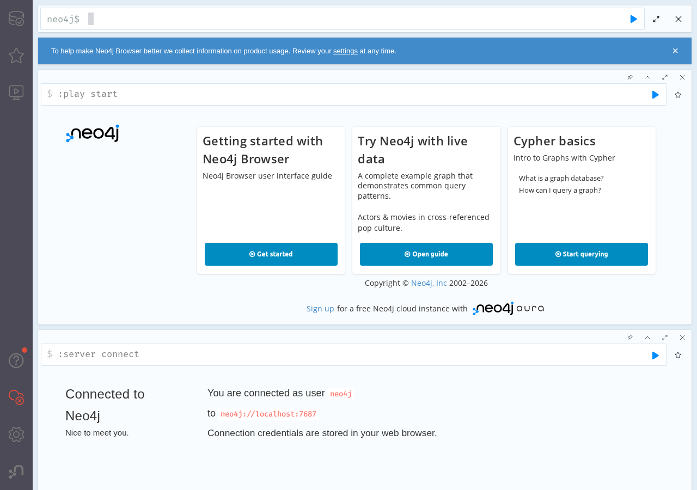The width and height of the screenshot is (697, 490).
Task: Rerun the ':server connect' command
Action: click(x=655, y=355)
